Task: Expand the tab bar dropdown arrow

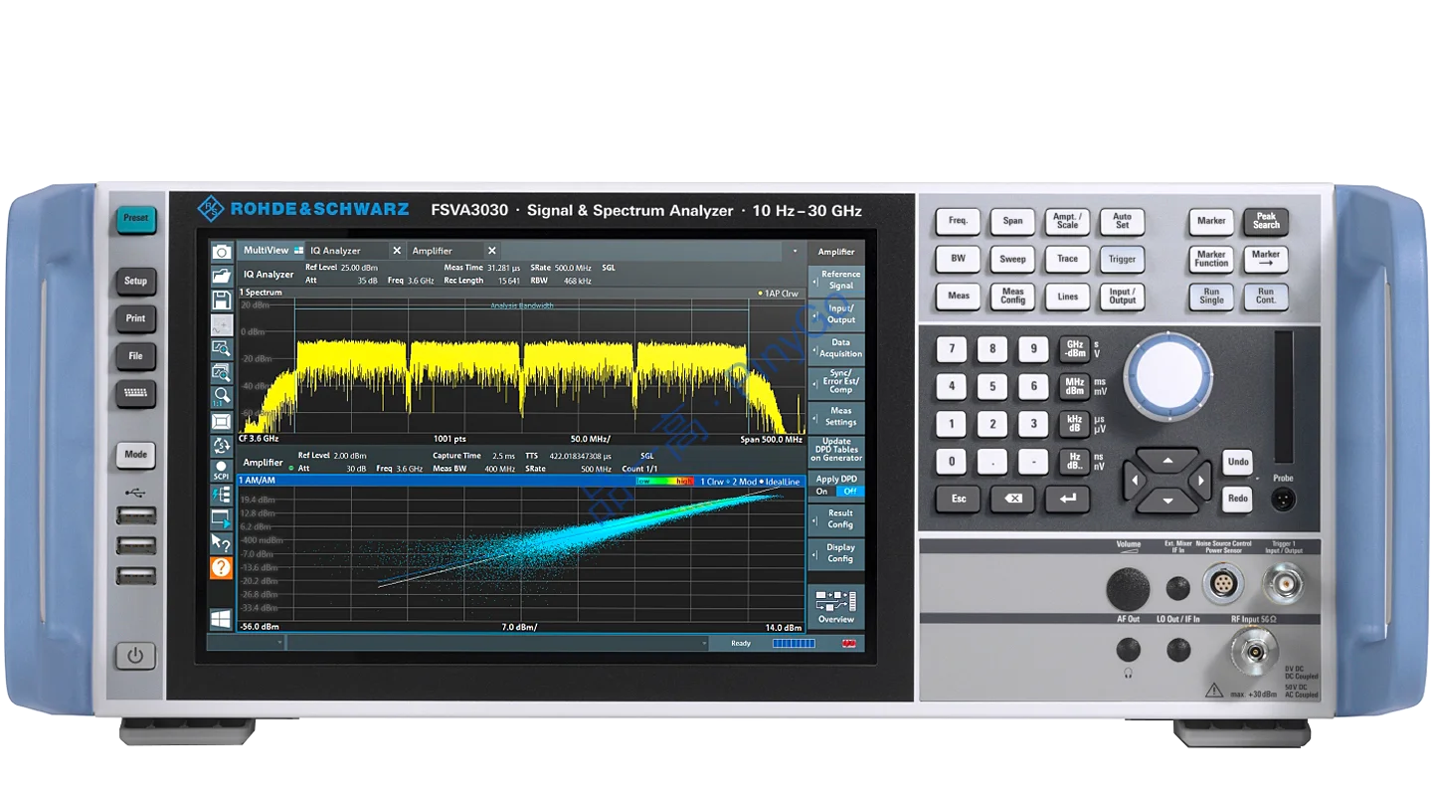Action: point(795,251)
